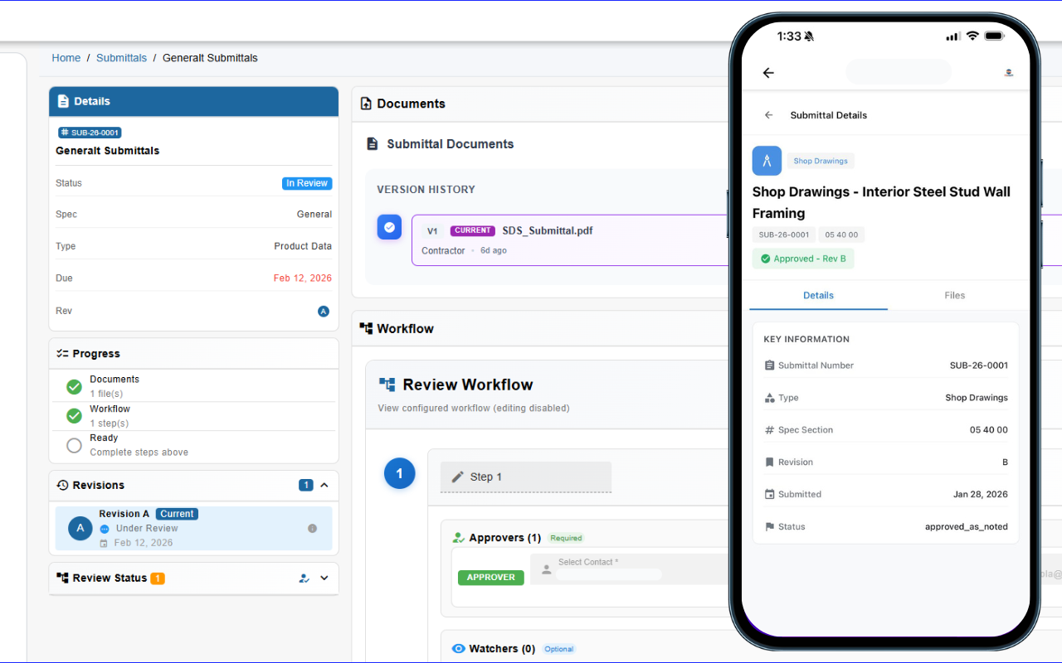Click the blue version checkmark icon
Image resolution: width=1062 pixels, height=663 pixels.
coord(389,227)
